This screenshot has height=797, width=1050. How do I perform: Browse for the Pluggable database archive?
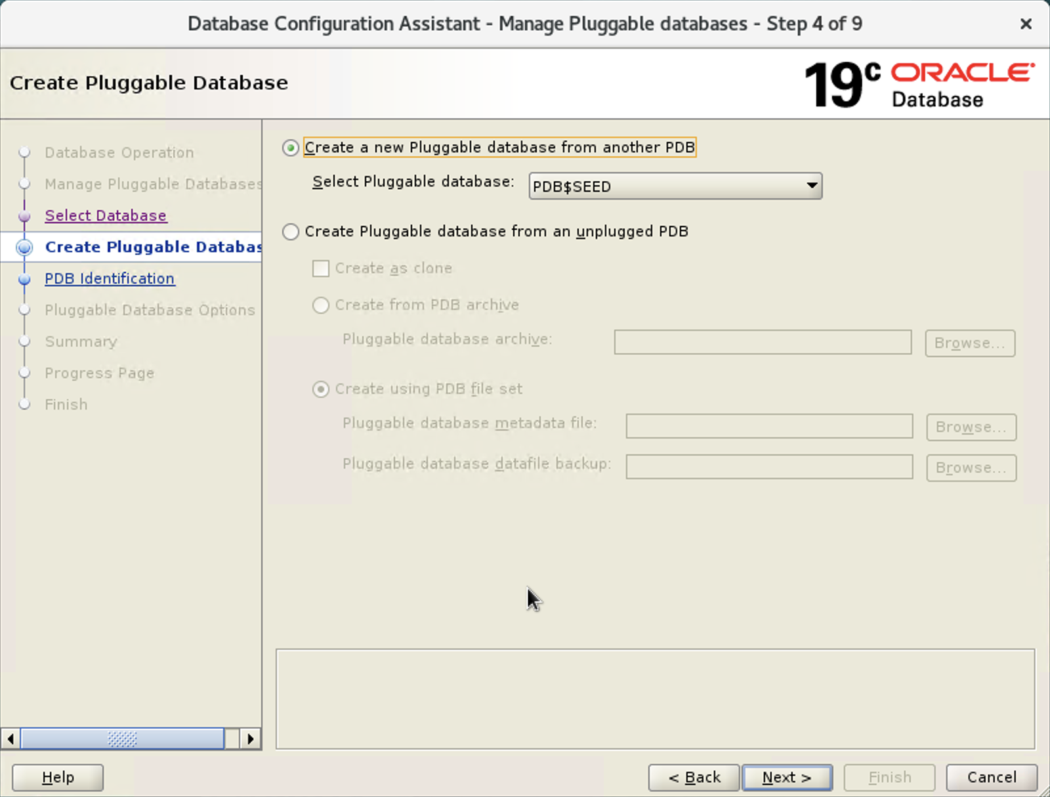pos(970,343)
